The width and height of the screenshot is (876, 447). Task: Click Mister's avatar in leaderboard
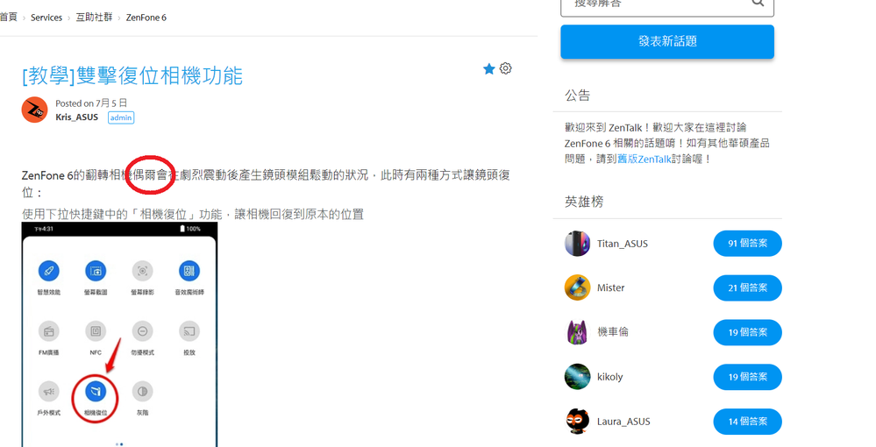pos(577,287)
